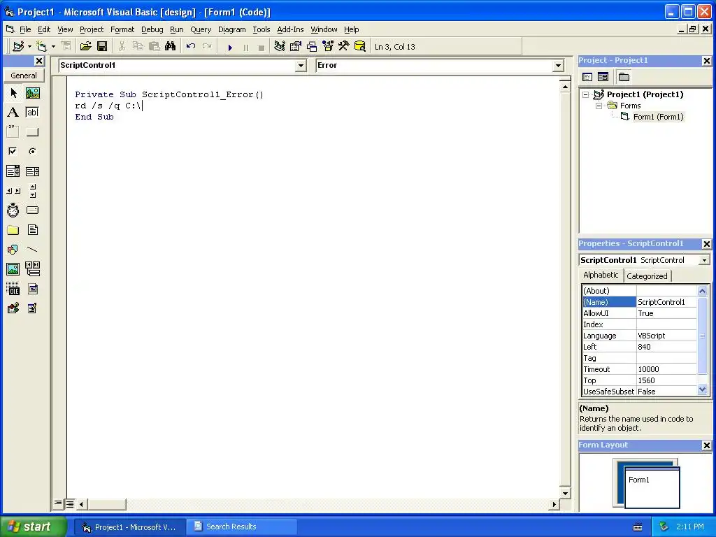The height and width of the screenshot is (537, 716).
Task: Switch to Full Module View in code window
Action: click(70, 504)
